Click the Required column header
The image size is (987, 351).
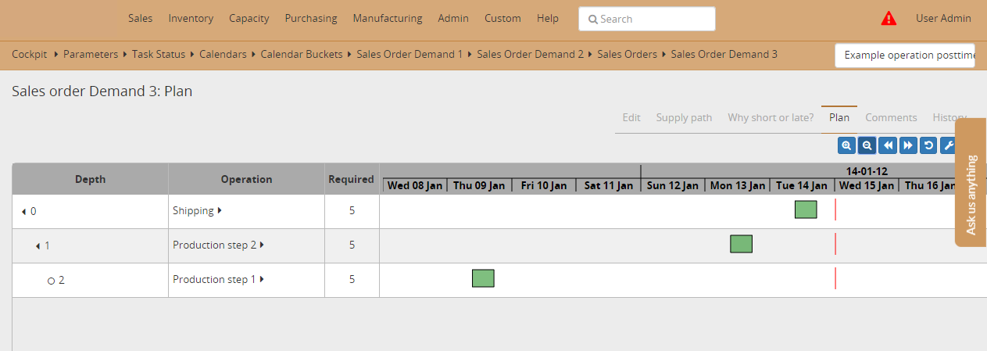(x=352, y=179)
